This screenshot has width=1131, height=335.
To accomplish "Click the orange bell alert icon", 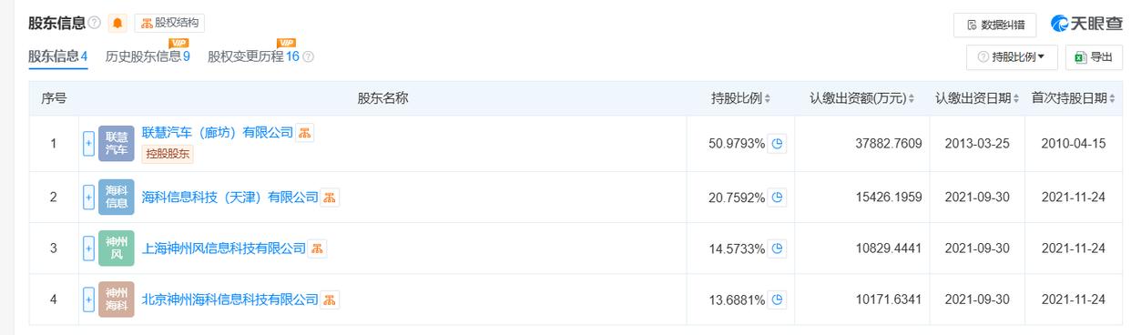I will [117, 24].
